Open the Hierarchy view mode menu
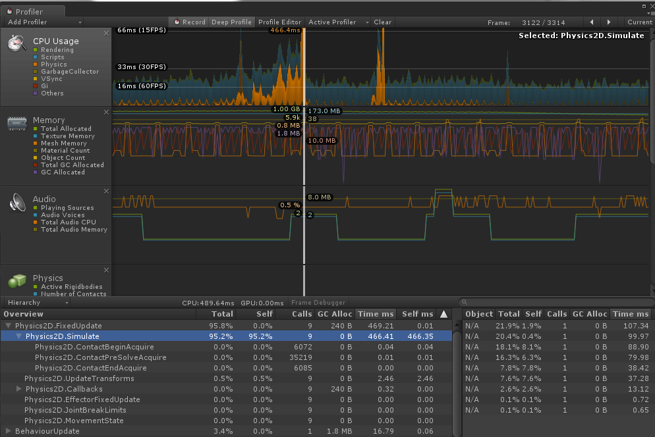The height and width of the screenshot is (437, 655). [36, 302]
